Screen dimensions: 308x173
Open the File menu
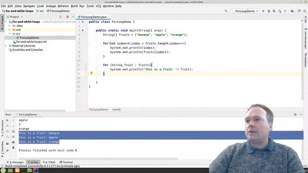pos(3,6)
